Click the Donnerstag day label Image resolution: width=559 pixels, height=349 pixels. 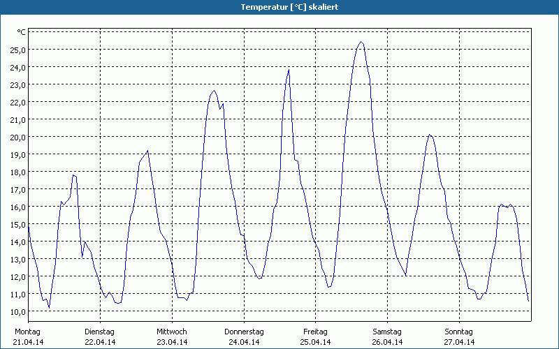tap(244, 332)
